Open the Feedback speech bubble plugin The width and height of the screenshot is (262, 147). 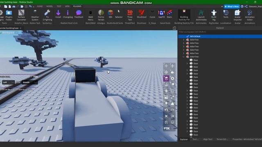click(x=79, y=14)
